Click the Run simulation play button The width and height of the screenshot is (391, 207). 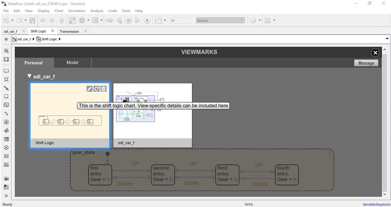[x=128, y=20]
